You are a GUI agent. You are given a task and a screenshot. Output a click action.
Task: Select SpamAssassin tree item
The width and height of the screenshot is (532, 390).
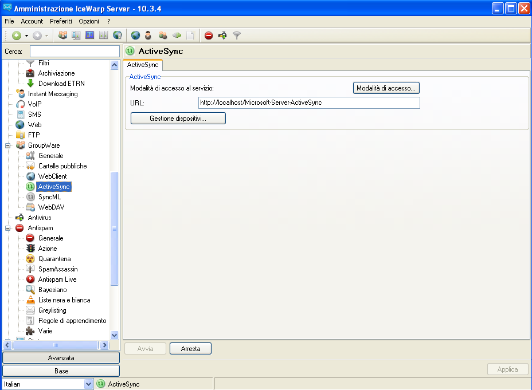point(58,269)
